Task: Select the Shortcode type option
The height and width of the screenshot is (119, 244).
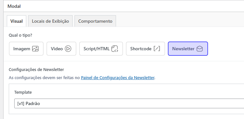Action: coord(145,49)
